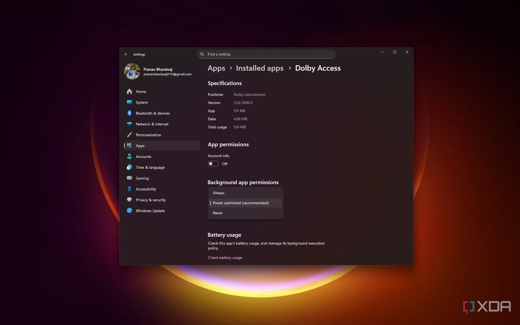Navigate to Apps breadcrumb
Viewport: 520px width, 325px height.
(216, 68)
